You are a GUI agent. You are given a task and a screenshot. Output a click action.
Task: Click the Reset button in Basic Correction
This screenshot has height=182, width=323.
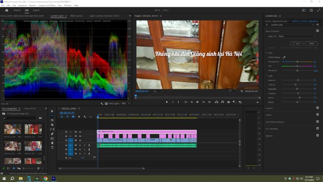311,43
